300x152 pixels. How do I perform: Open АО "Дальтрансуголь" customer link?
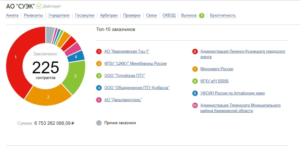pos(123,100)
